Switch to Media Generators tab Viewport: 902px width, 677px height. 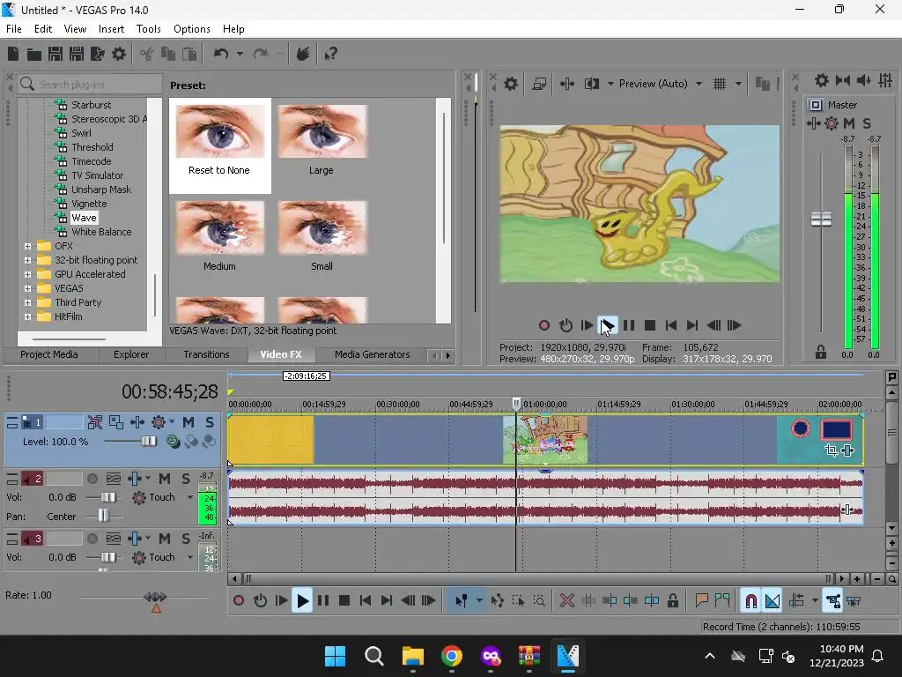pyautogui.click(x=373, y=354)
